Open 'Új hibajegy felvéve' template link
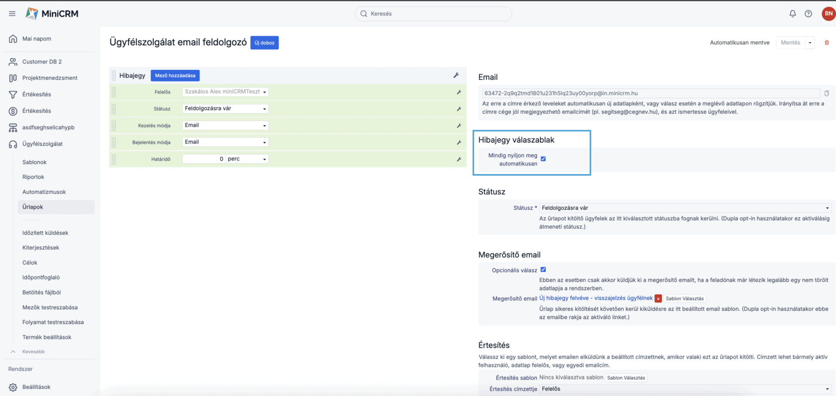Image resolution: width=836 pixels, height=396 pixels. coord(596,298)
